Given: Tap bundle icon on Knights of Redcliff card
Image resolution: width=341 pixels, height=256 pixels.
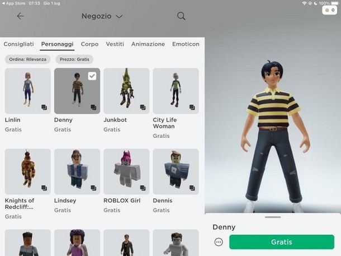Looking at the screenshot, I should [44, 188].
